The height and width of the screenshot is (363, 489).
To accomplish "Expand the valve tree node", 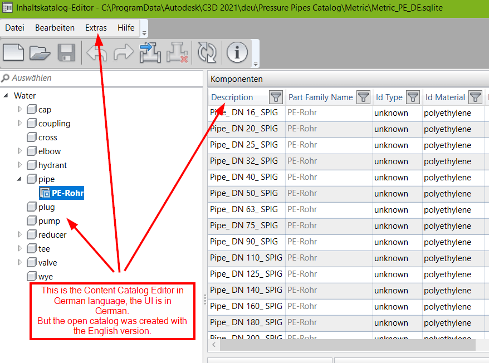I will [20, 263].
